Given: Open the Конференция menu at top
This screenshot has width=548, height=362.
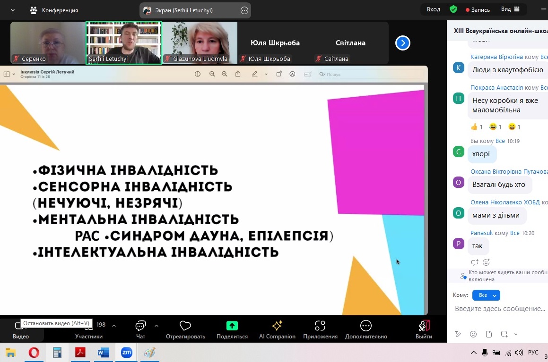Looking at the screenshot, I should pyautogui.click(x=54, y=10).
